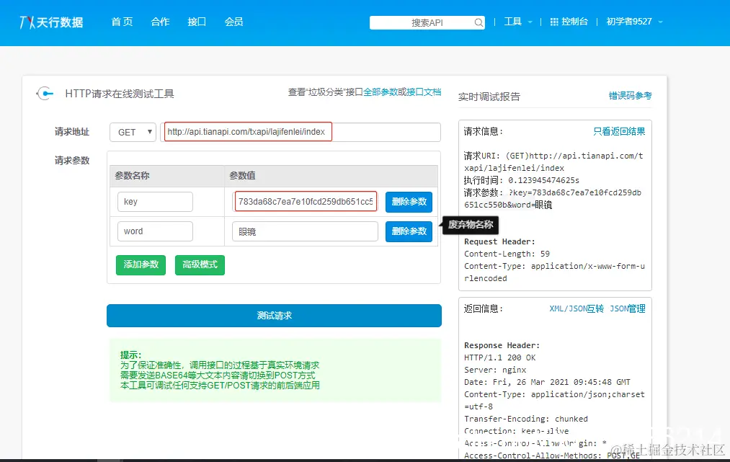Screen dimensions: 730x462
Task: Open the 接口文档 link
Action: (423, 92)
